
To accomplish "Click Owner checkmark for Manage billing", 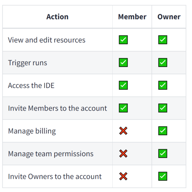I will click(163, 131).
